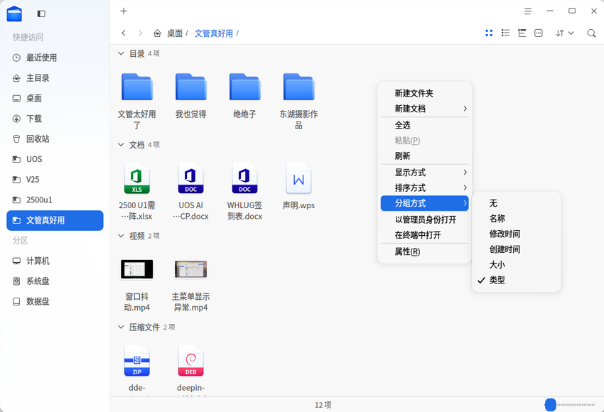Open the 声明.wps document thumbnail
604x412 pixels.
[x=298, y=180]
